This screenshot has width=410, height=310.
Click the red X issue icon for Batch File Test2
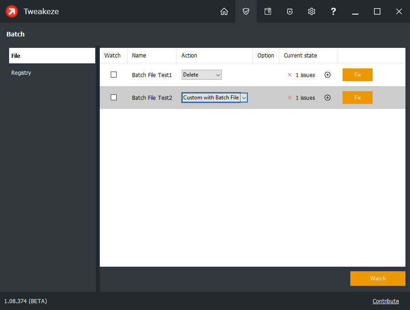click(x=290, y=98)
